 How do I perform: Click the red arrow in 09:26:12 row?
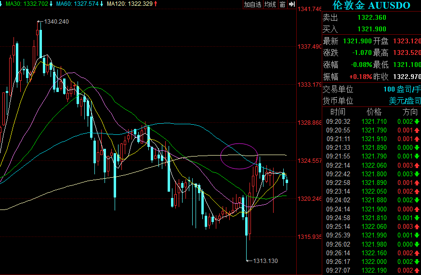[416, 253]
